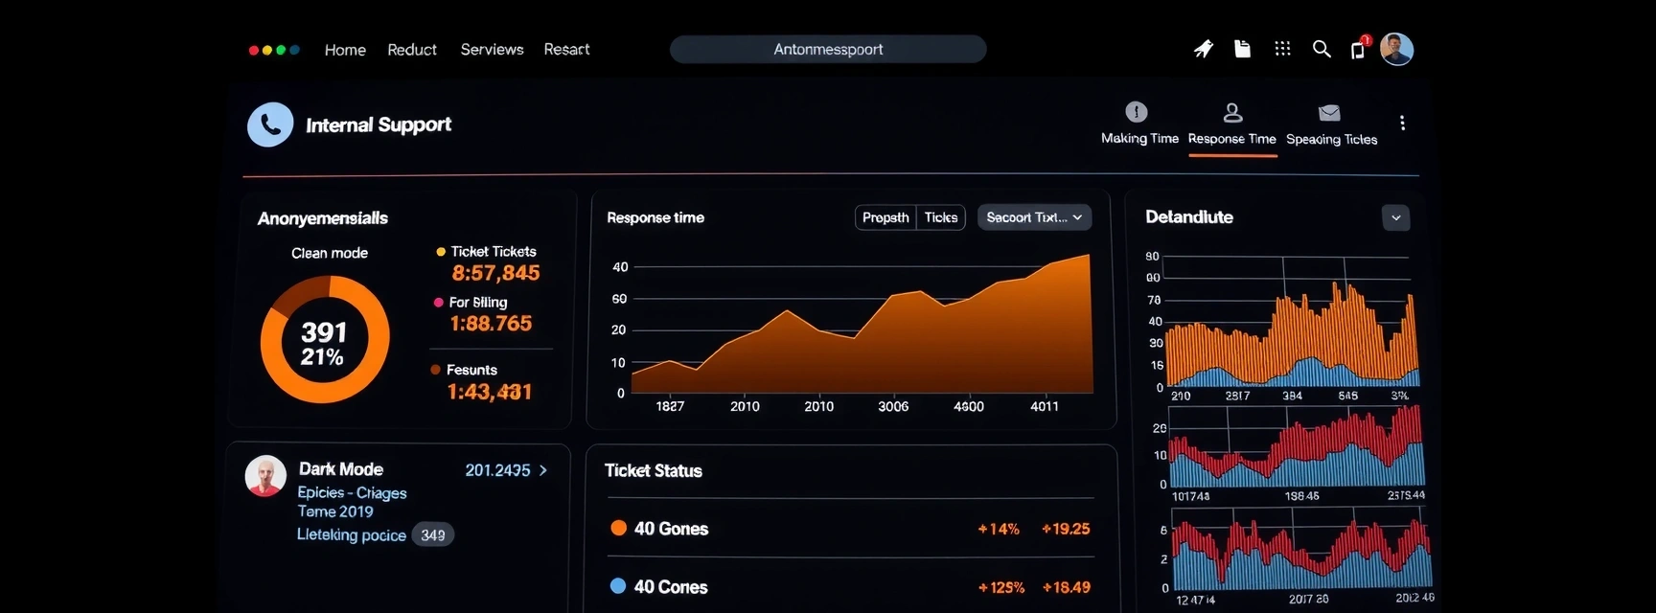
Task: Click the document file icon near search
Action: pyautogui.click(x=1242, y=47)
